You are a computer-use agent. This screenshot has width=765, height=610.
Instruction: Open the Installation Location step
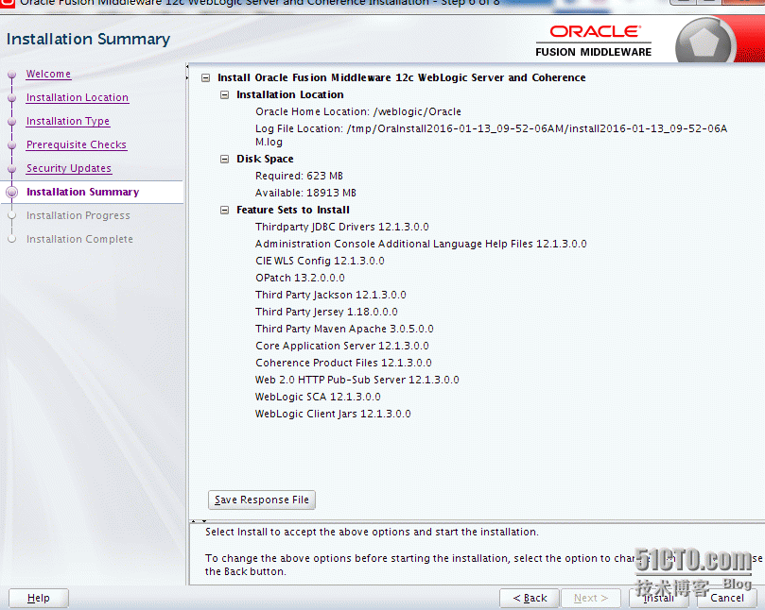(x=78, y=97)
